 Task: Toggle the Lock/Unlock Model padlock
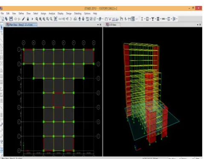click(x=28, y=19)
